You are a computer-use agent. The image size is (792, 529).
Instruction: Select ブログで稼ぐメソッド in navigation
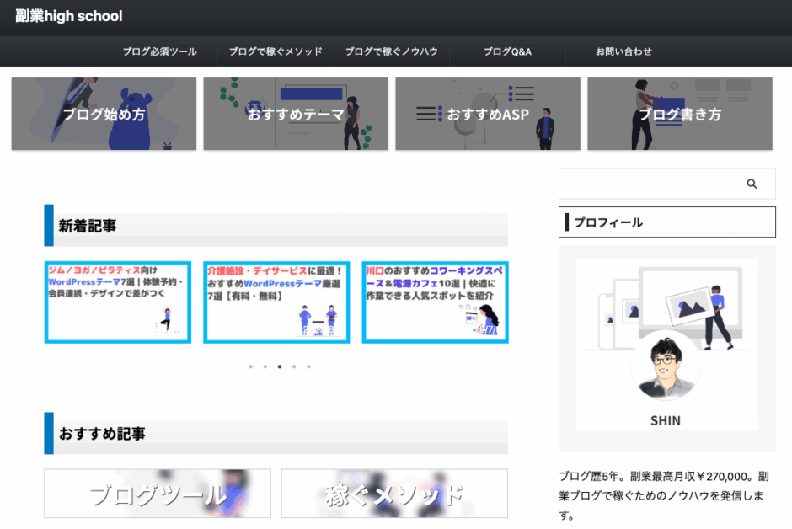276,51
